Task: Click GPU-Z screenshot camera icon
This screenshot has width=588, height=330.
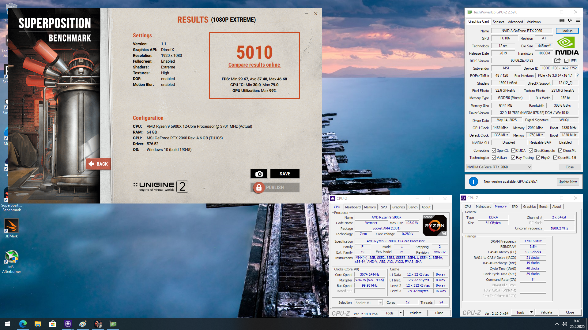Action: [x=562, y=20]
